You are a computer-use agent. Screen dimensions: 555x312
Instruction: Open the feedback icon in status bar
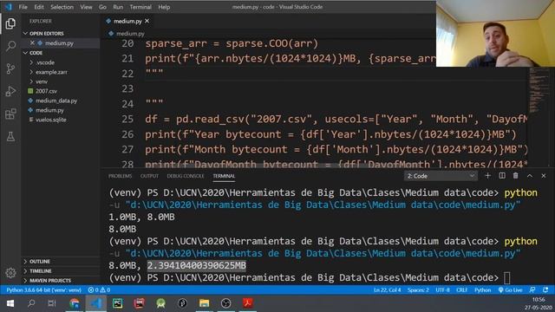click(x=532, y=289)
